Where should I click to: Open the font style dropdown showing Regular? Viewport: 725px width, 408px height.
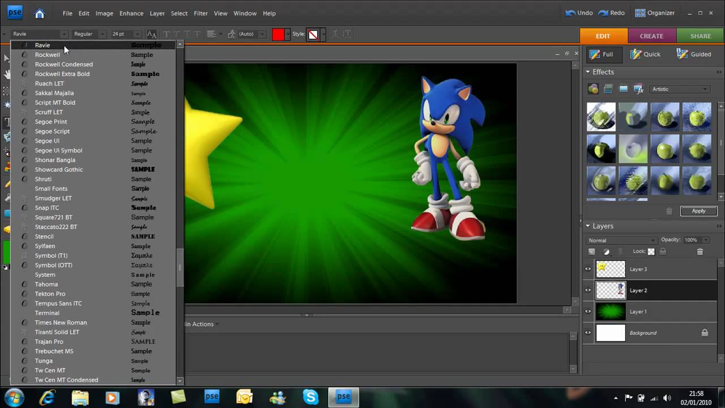(x=89, y=34)
